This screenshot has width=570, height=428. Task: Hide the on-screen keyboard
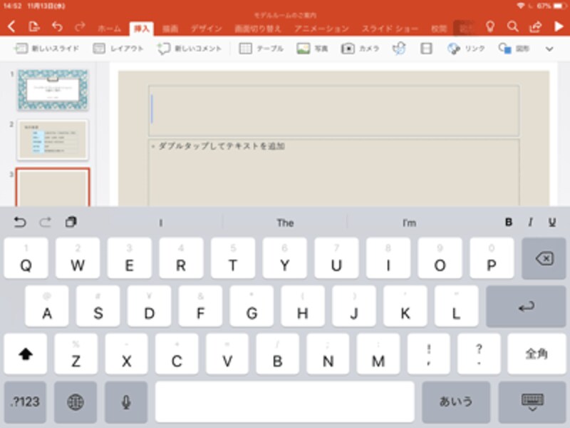(x=532, y=402)
